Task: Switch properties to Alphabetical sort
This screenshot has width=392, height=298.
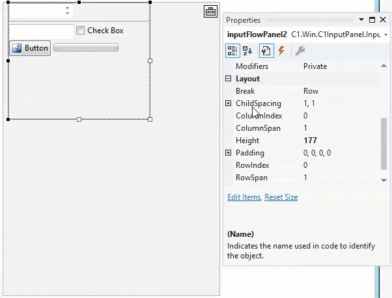Action: [248, 51]
